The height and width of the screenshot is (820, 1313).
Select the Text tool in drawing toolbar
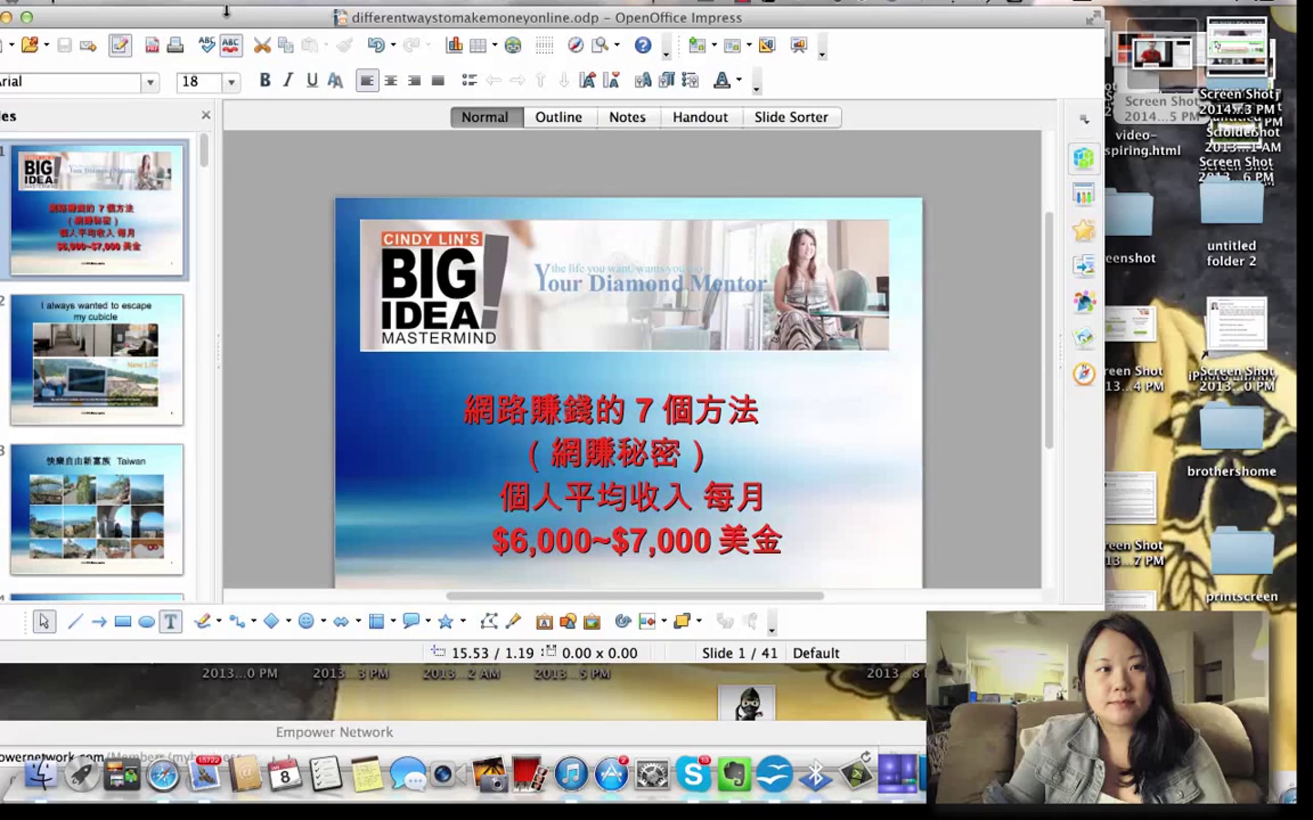[x=170, y=622]
